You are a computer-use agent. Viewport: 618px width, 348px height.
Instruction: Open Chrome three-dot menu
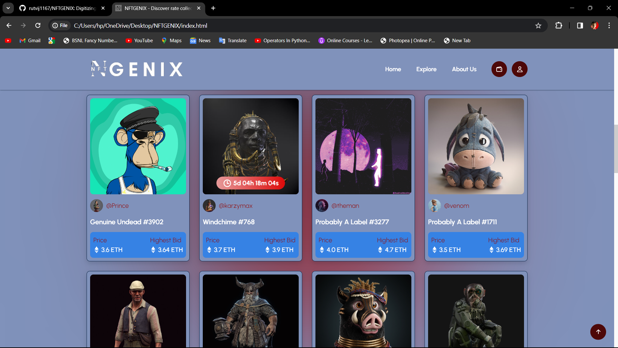(x=609, y=25)
